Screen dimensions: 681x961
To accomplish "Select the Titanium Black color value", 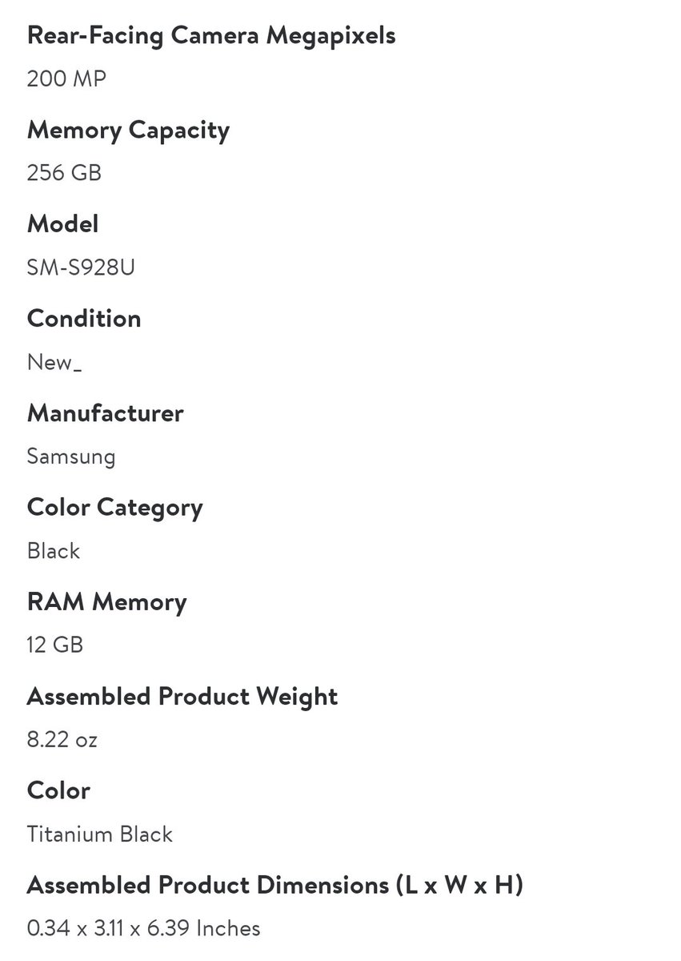I will point(99,834).
